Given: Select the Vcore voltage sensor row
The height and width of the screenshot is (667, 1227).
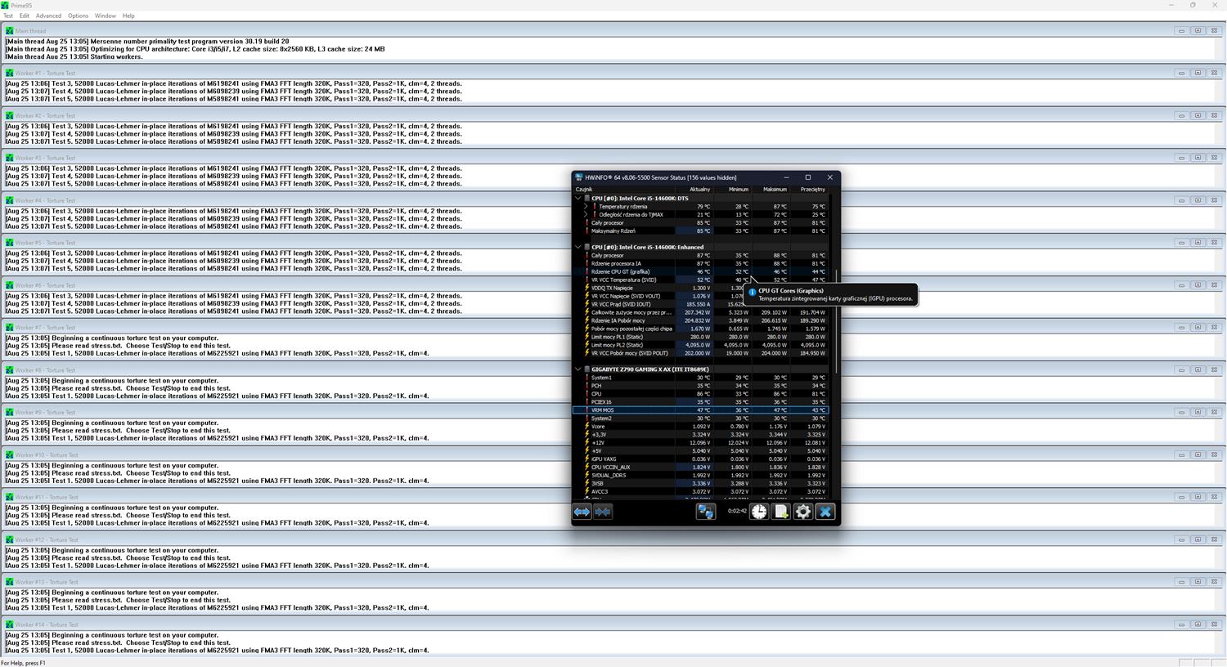Looking at the screenshot, I should click(x=622, y=427).
